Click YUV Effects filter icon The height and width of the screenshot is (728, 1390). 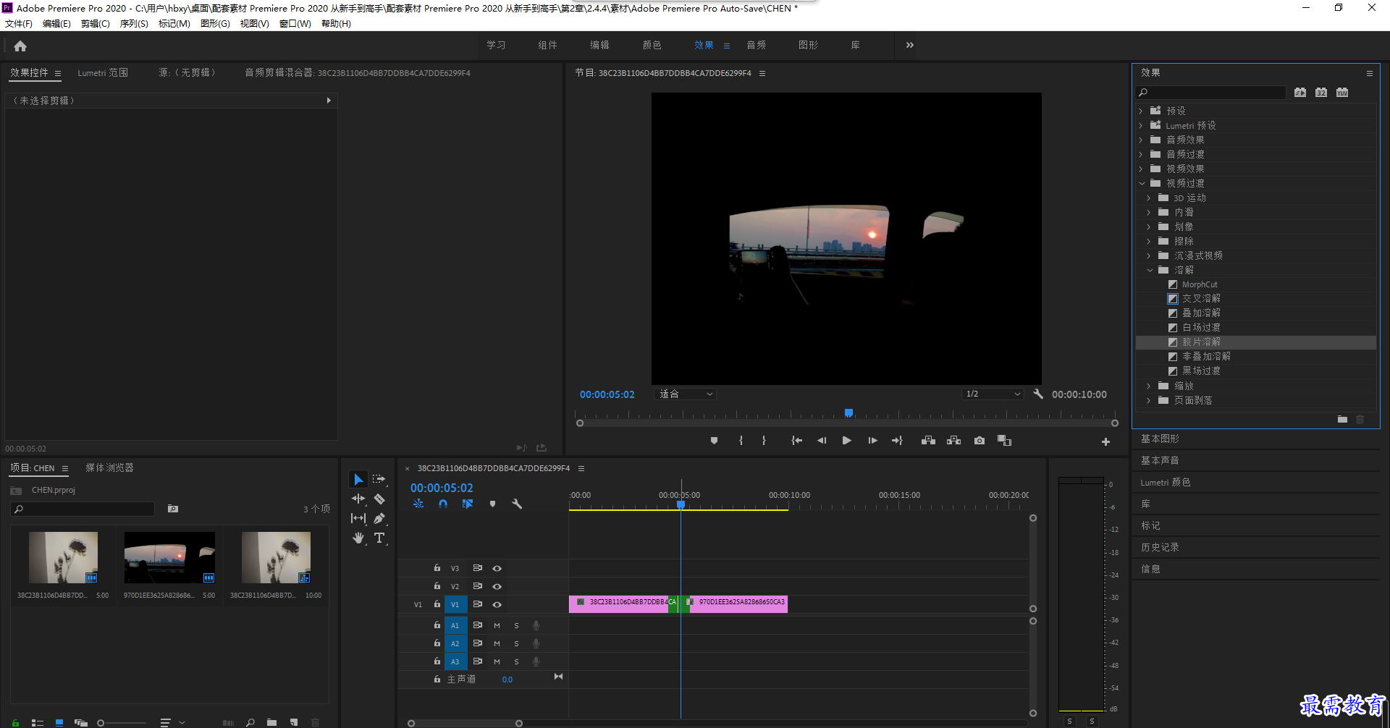[x=1342, y=93]
